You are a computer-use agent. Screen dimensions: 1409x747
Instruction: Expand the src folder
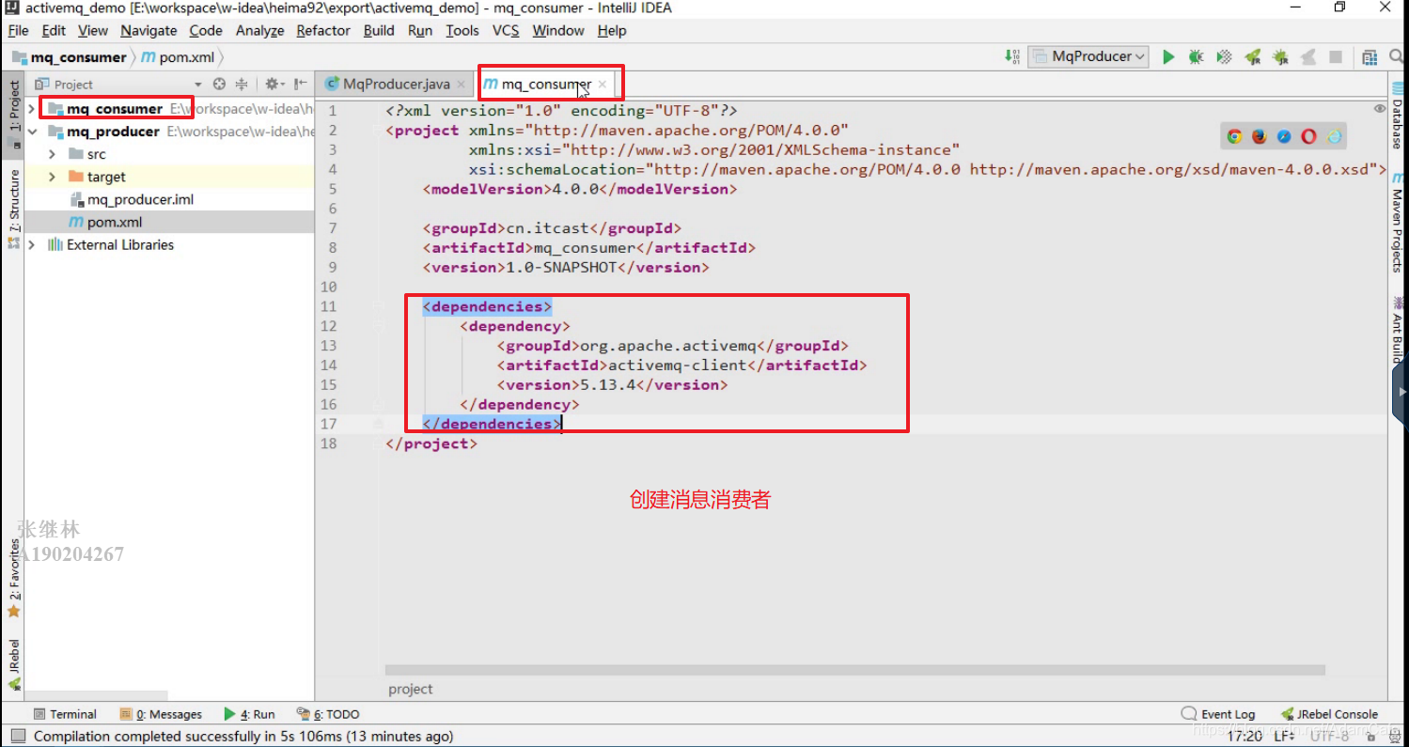(52, 154)
